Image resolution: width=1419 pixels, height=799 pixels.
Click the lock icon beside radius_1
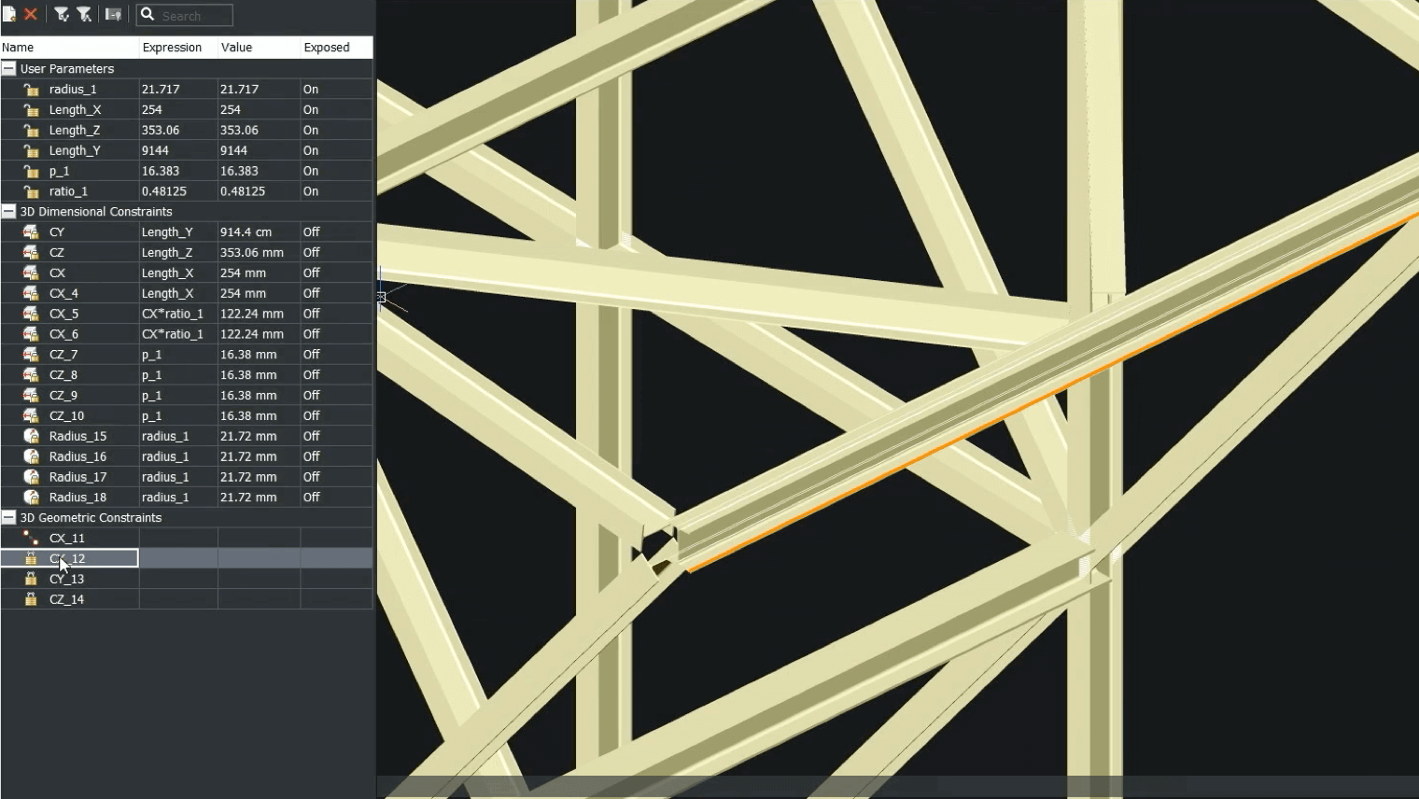pyautogui.click(x=31, y=90)
